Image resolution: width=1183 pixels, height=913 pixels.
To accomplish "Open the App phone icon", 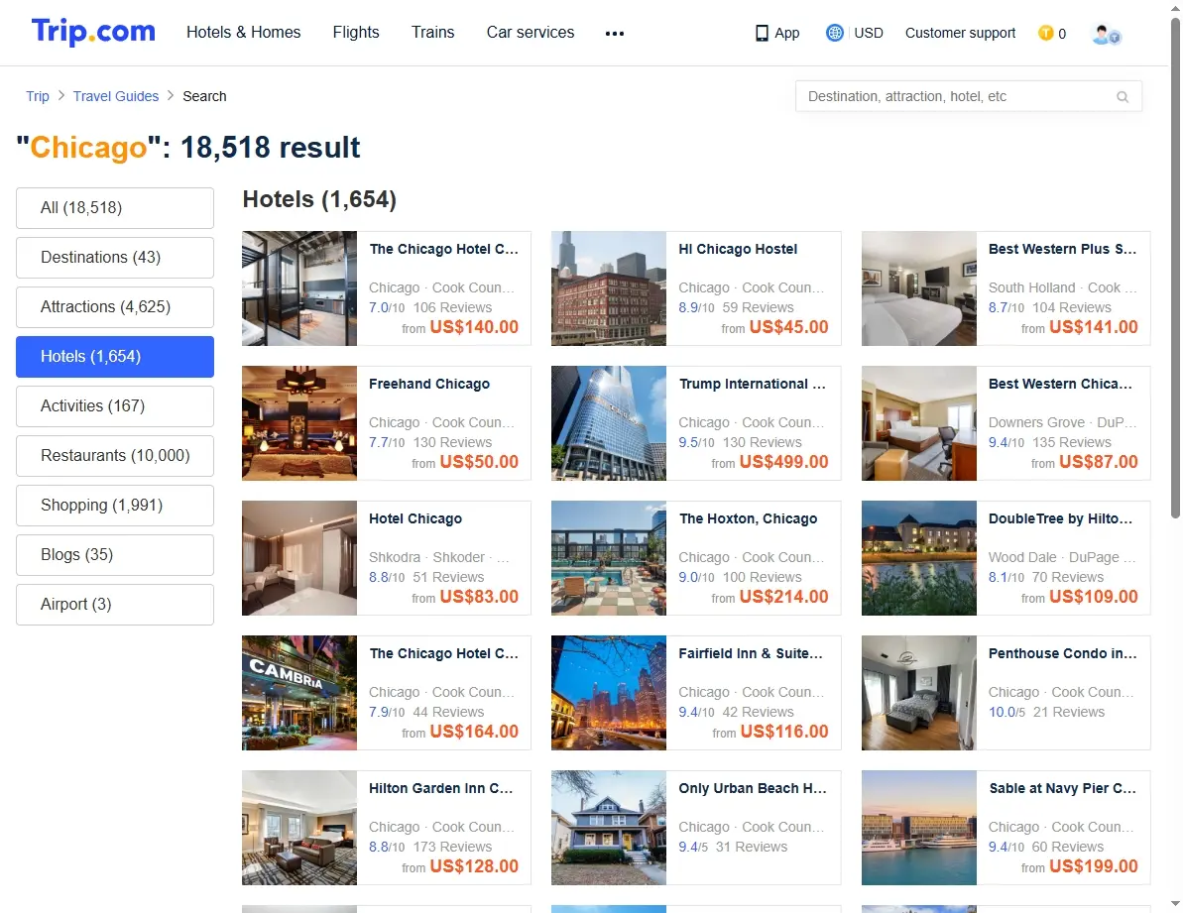I will pos(762,33).
